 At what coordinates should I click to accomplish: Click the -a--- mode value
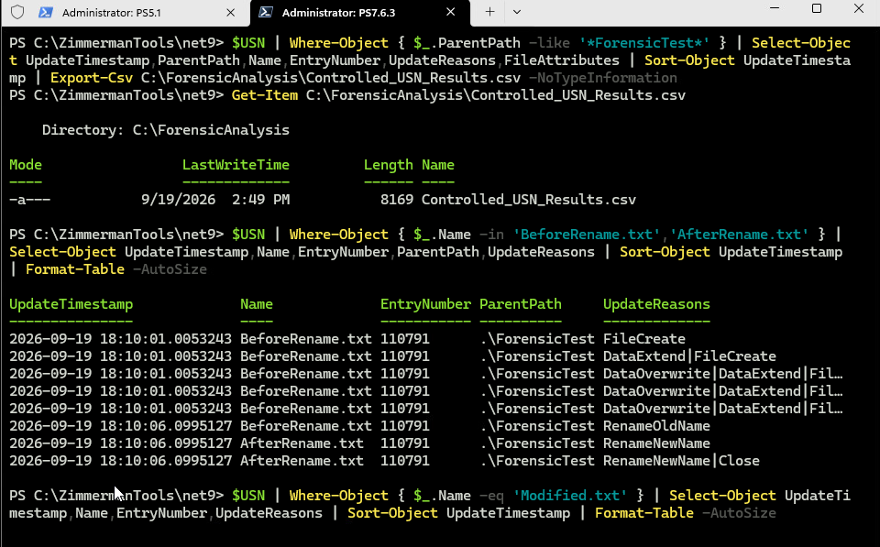tap(29, 200)
